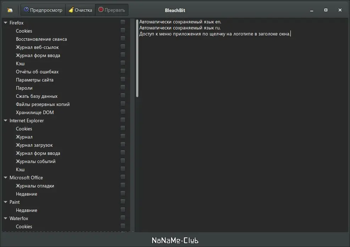The image size is (350, 247).
Task: Click the magnifier Preview icon
Action: click(x=26, y=10)
